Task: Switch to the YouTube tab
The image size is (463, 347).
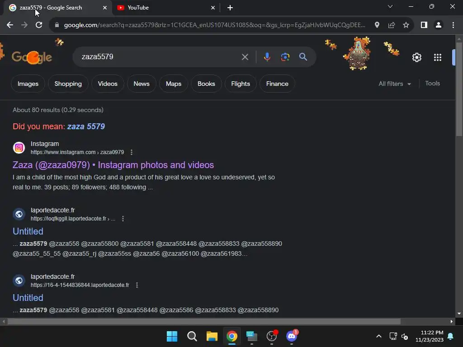Action: tap(165, 8)
